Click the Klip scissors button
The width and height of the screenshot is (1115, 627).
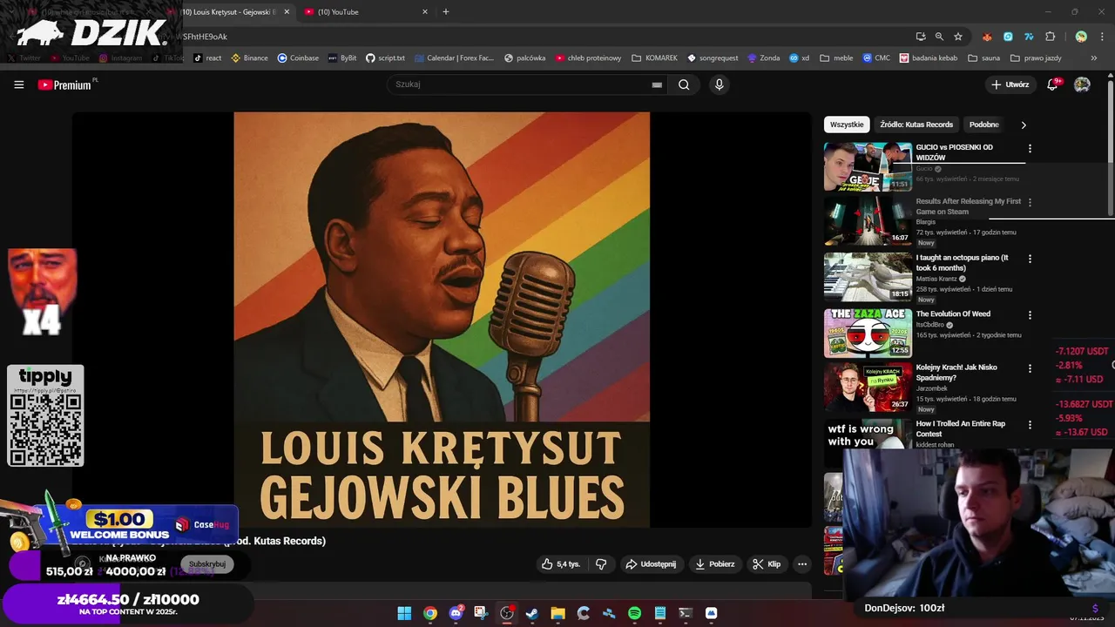(767, 564)
